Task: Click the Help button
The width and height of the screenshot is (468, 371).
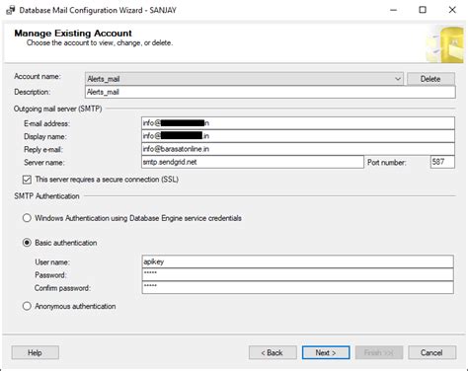Action: tap(36, 352)
